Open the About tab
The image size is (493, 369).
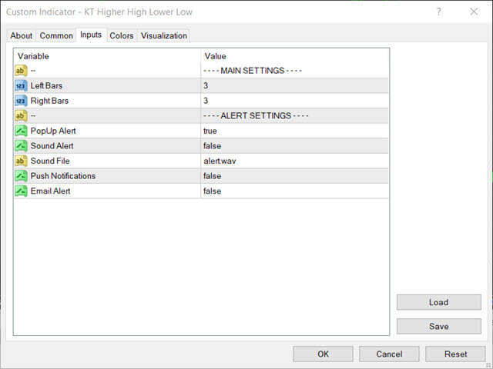[x=21, y=36]
